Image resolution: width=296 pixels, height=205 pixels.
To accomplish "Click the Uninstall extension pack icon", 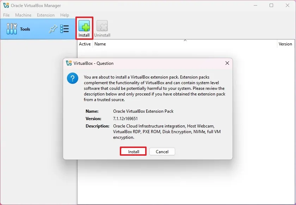I will point(102,26).
